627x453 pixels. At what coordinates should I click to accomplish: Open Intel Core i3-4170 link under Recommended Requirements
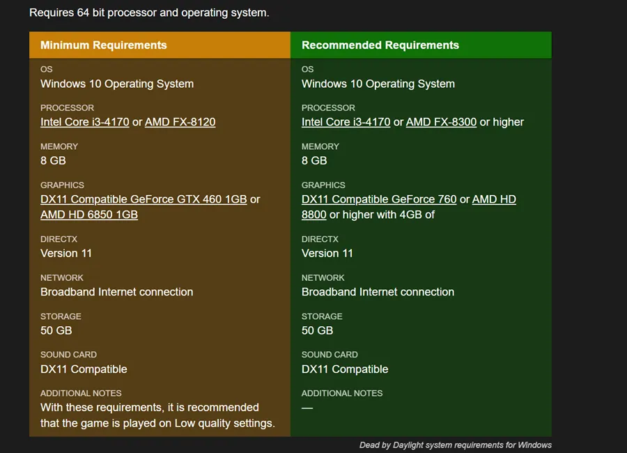[346, 122]
